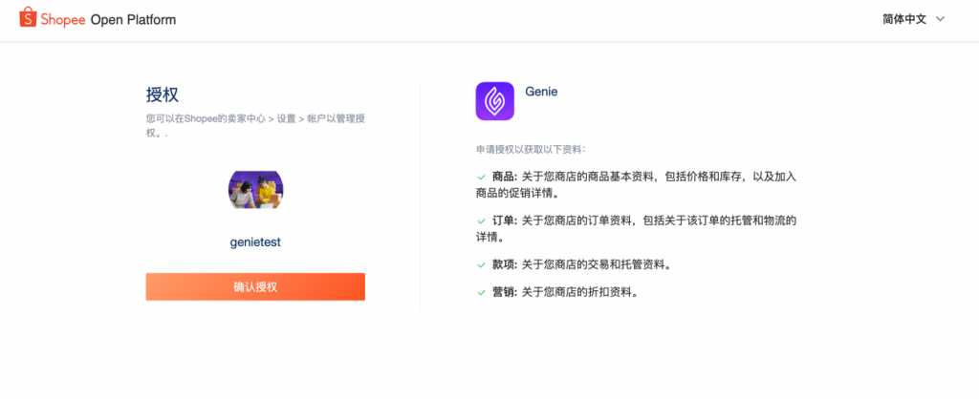Click the Genie purple app icon
This screenshot has width=979, height=399.
494,101
